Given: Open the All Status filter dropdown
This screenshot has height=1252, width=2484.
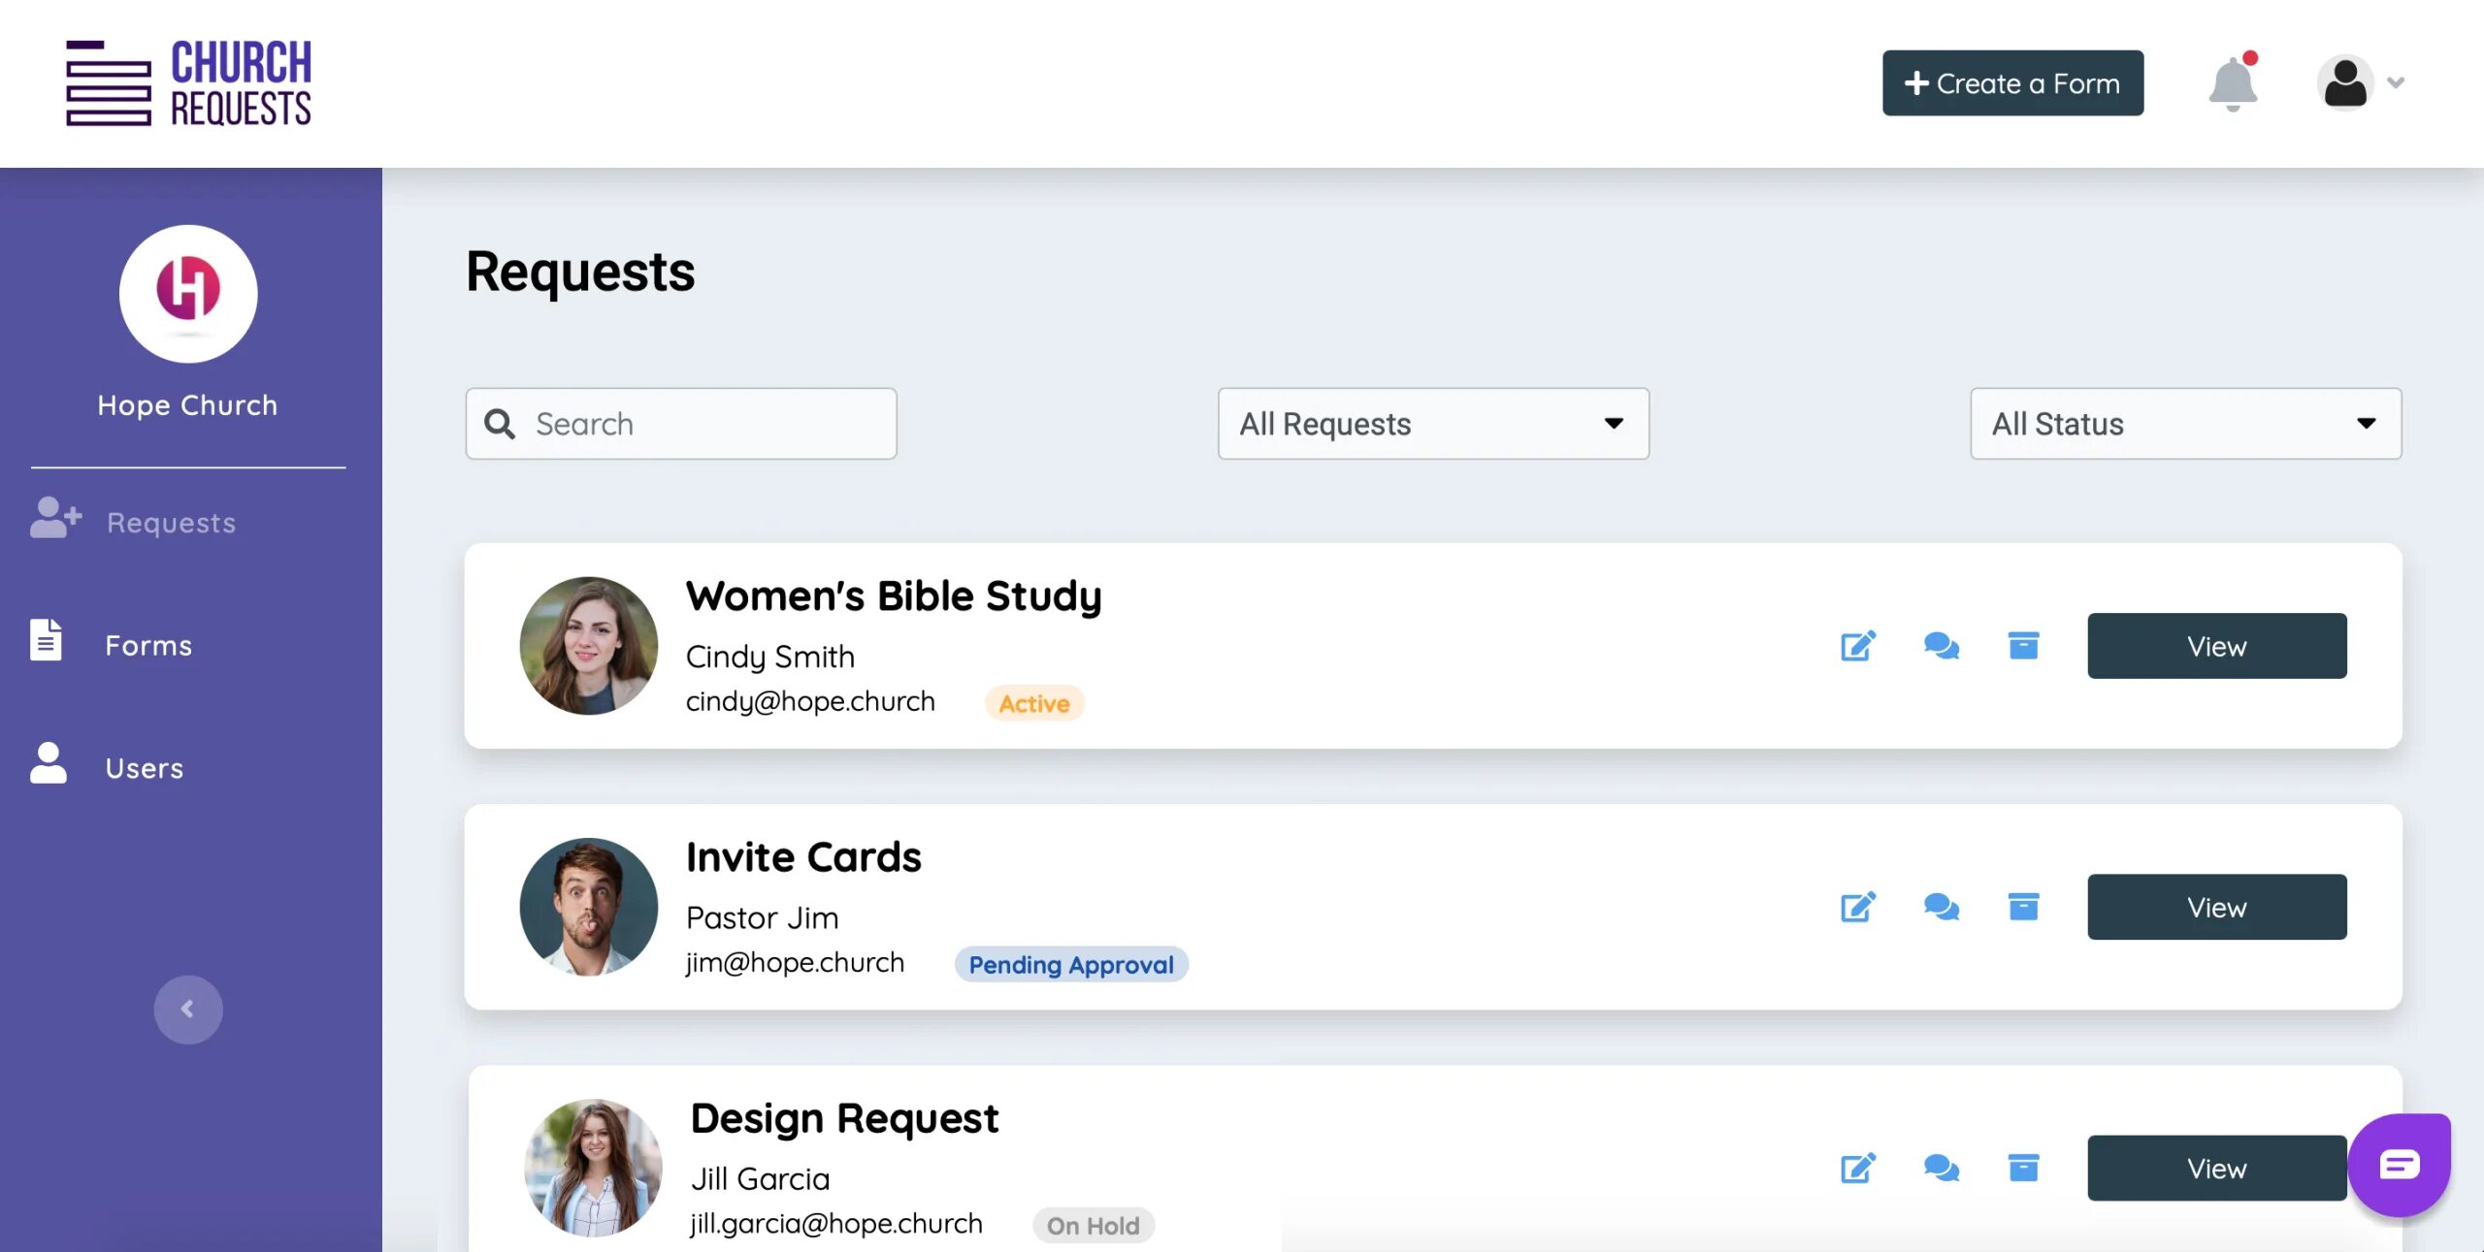Looking at the screenshot, I should pos(2185,424).
